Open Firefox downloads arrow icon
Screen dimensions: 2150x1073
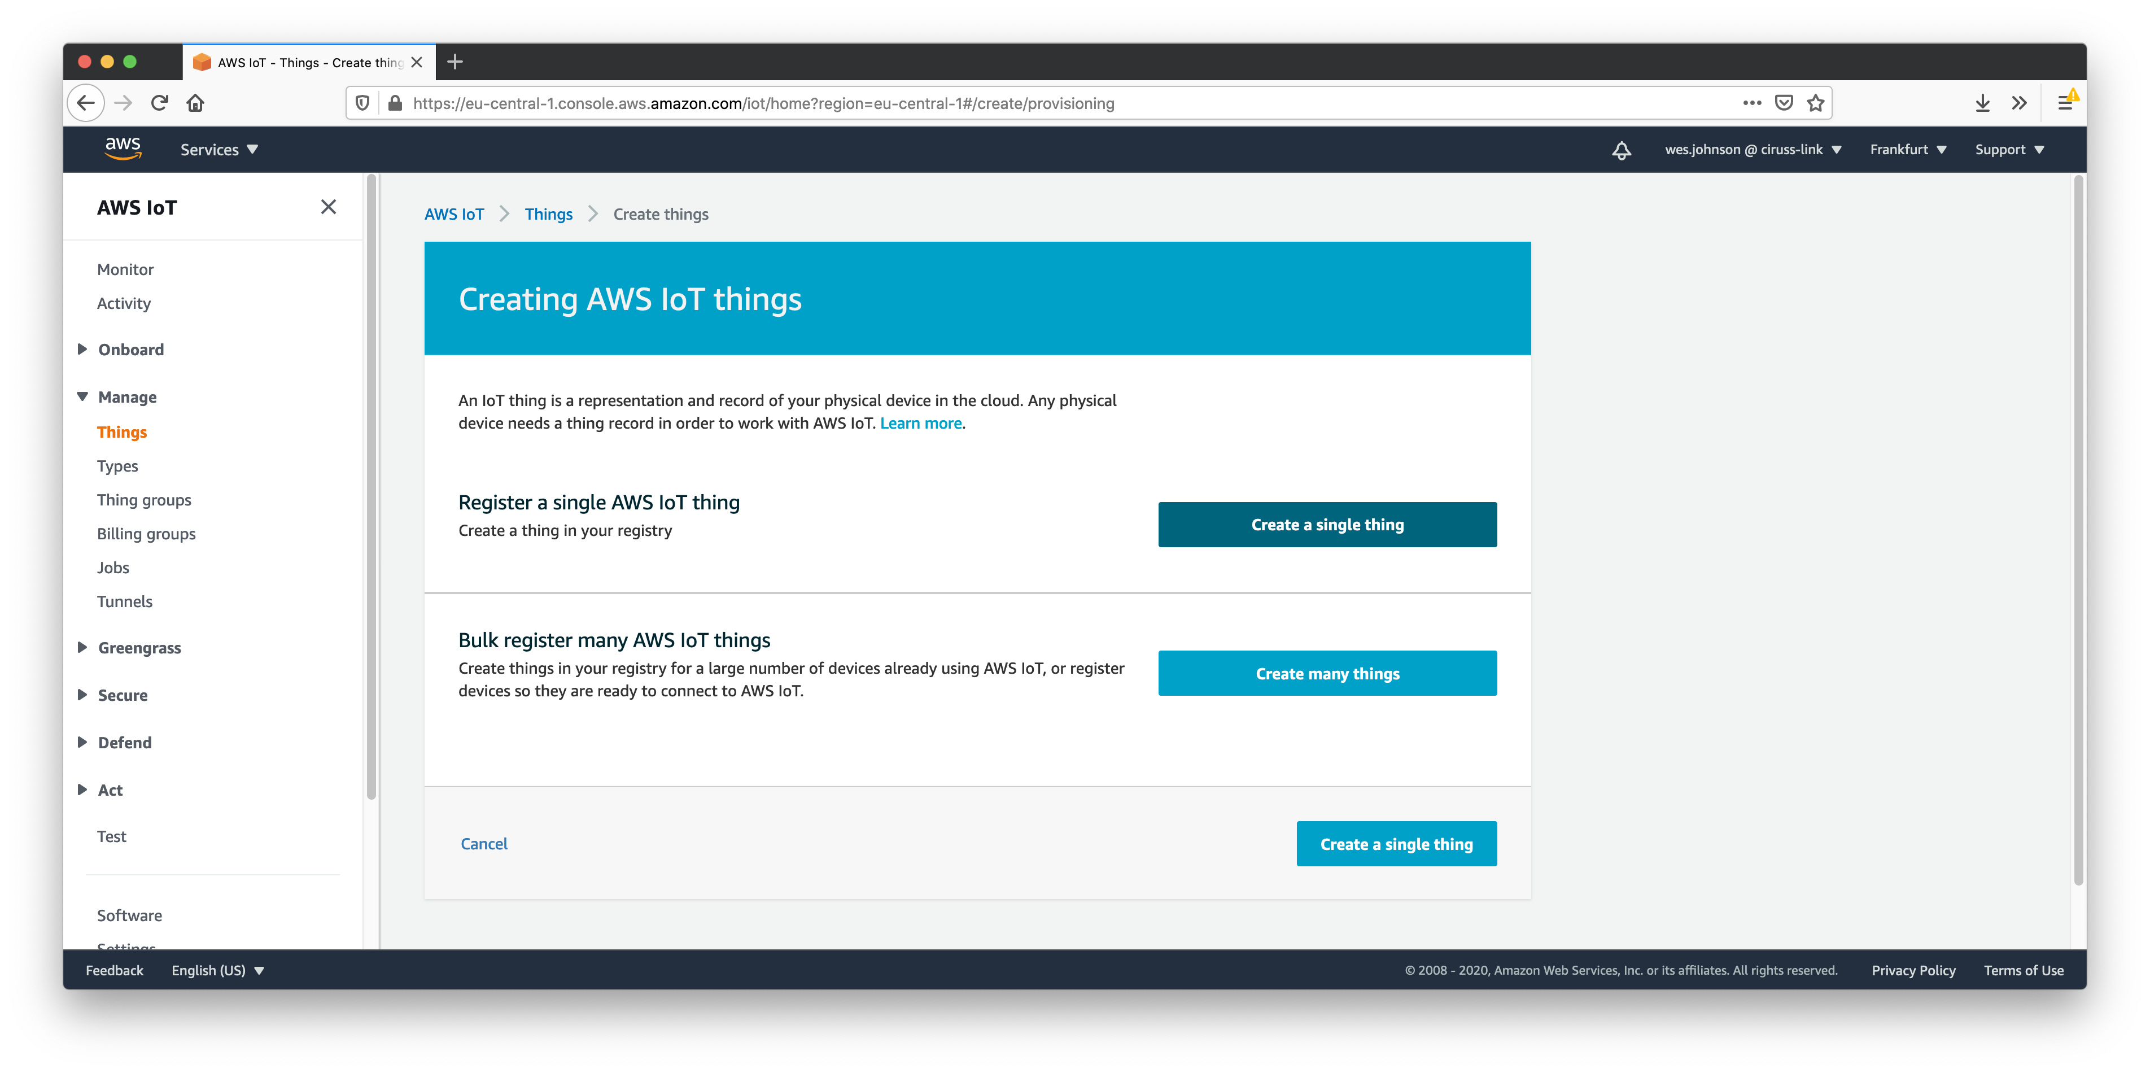[1982, 103]
